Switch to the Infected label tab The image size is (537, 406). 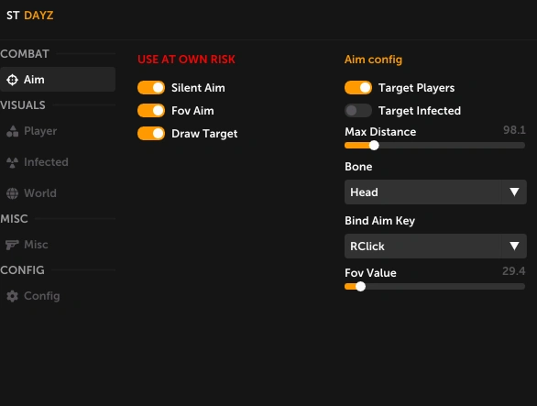pyautogui.click(x=46, y=162)
